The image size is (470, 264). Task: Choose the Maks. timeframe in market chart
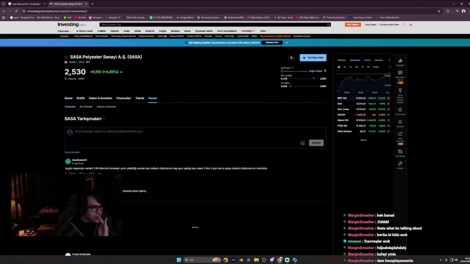coord(376,67)
